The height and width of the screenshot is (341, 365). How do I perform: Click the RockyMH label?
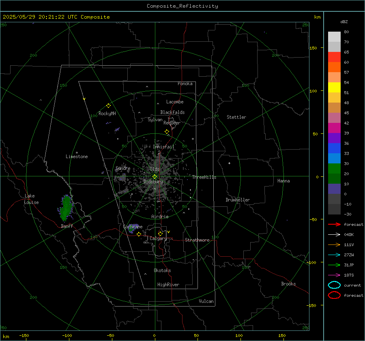[x=107, y=114]
